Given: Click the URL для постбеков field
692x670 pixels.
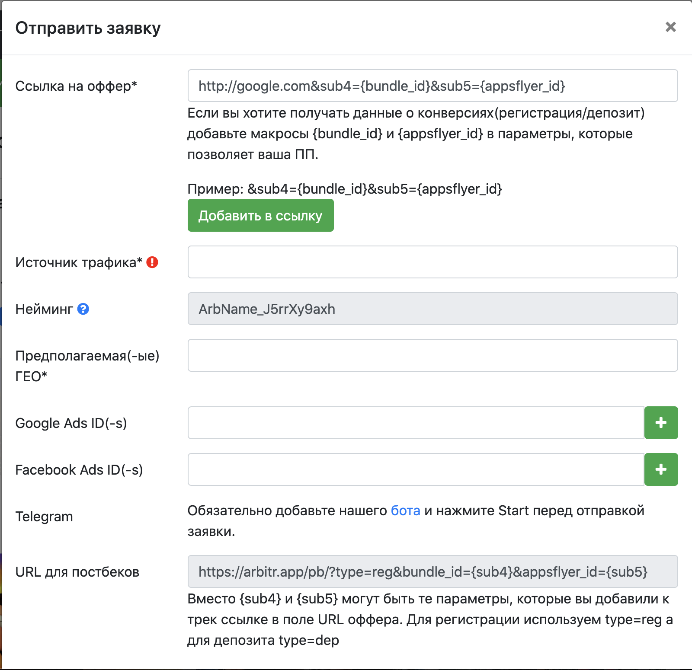Looking at the screenshot, I should click(432, 571).
